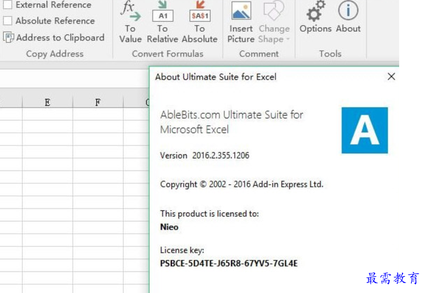Click the licensed name Nieo
This screenshot has width=423, height=293.
[169, 227]
